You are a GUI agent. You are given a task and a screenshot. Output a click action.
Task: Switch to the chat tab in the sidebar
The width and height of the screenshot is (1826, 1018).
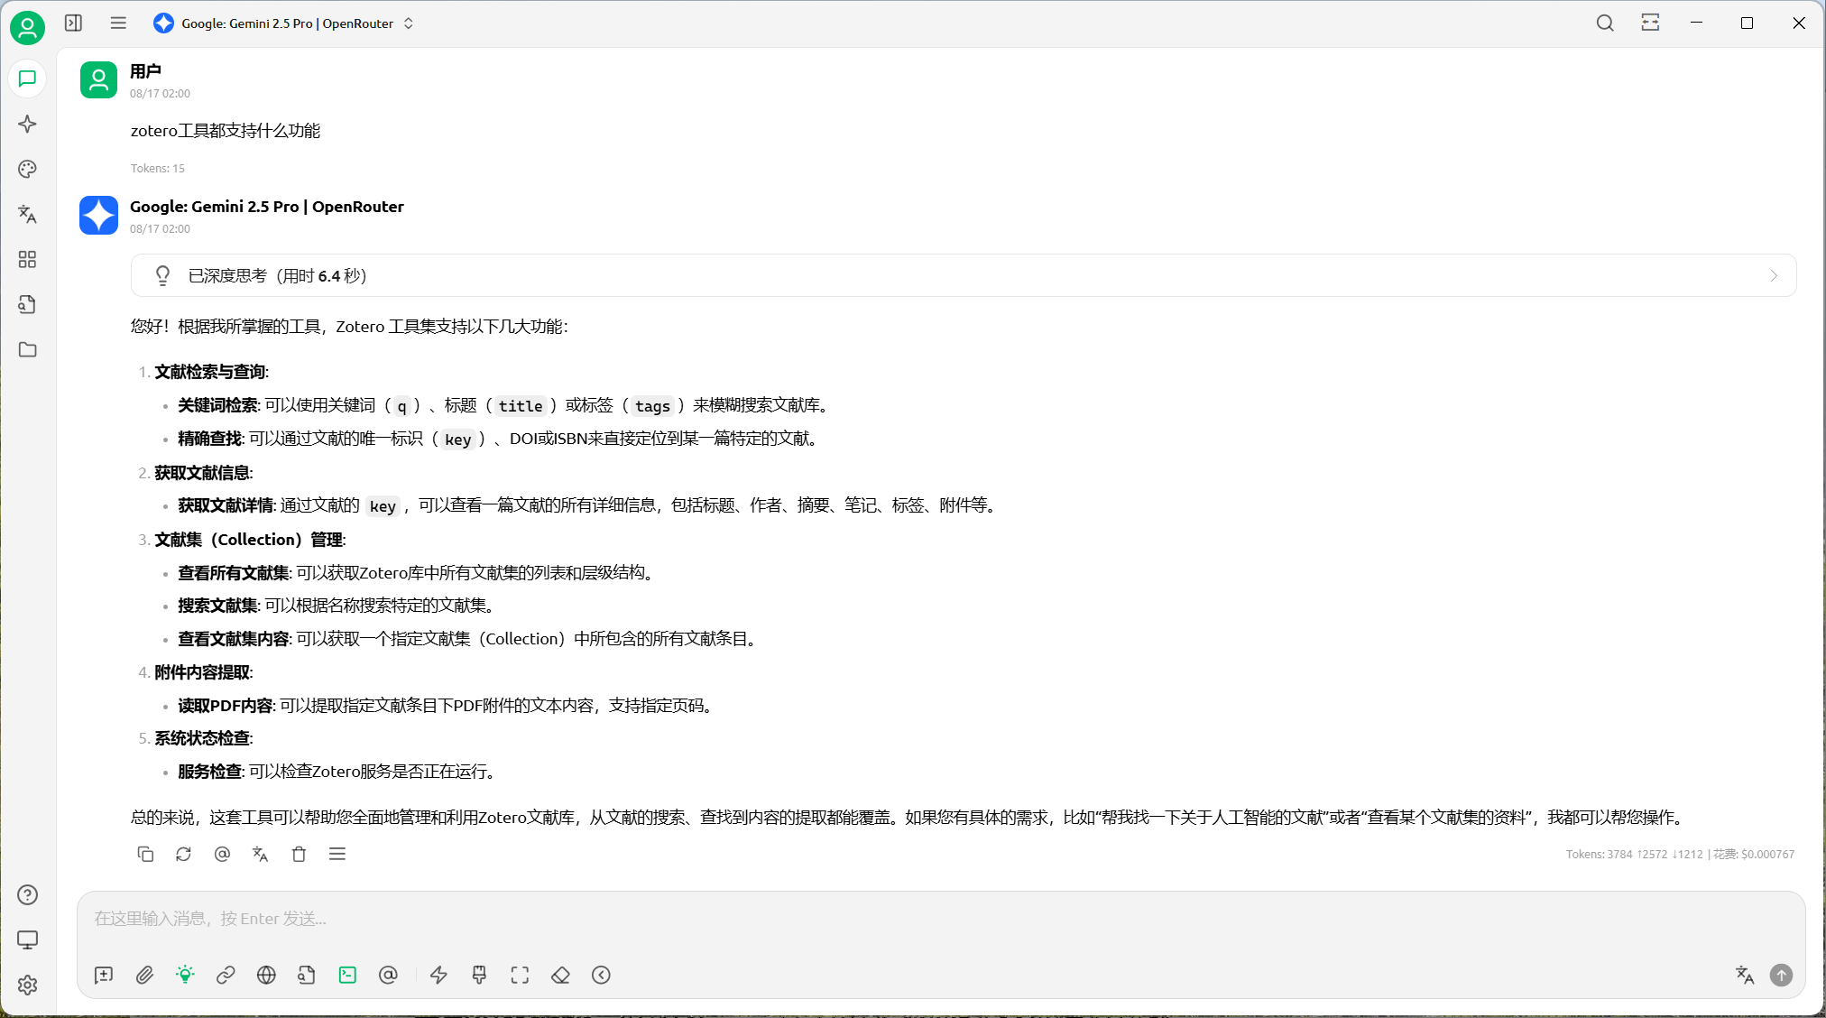[28, 79]
